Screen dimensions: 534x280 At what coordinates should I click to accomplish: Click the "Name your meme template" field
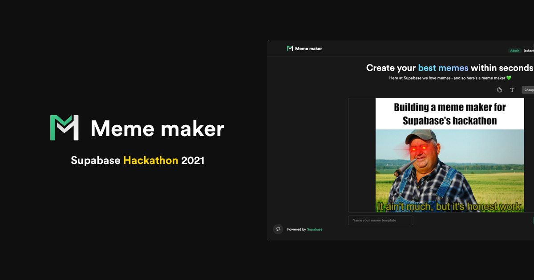pos(380,220)
